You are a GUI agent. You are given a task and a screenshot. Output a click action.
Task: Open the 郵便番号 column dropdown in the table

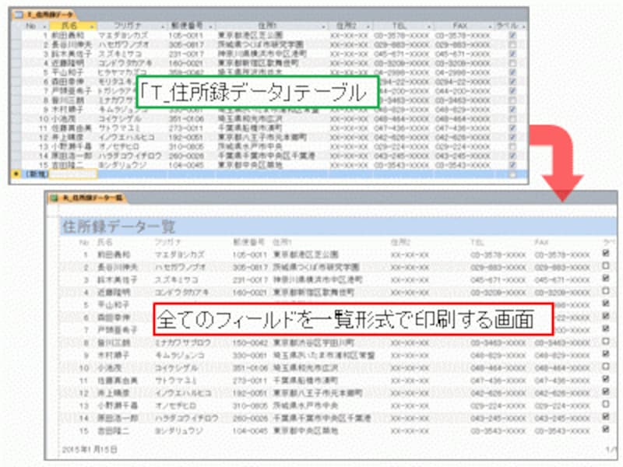[x=210, y=26]
